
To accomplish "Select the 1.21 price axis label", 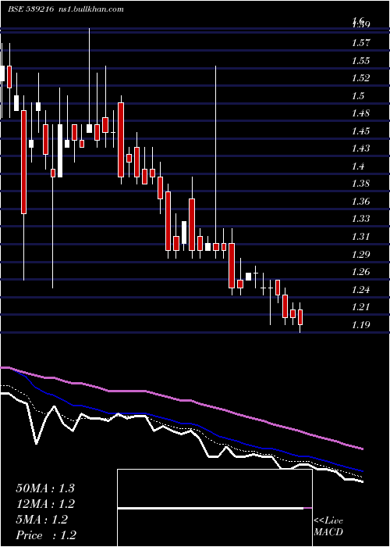I will click(x=360, y=307).
